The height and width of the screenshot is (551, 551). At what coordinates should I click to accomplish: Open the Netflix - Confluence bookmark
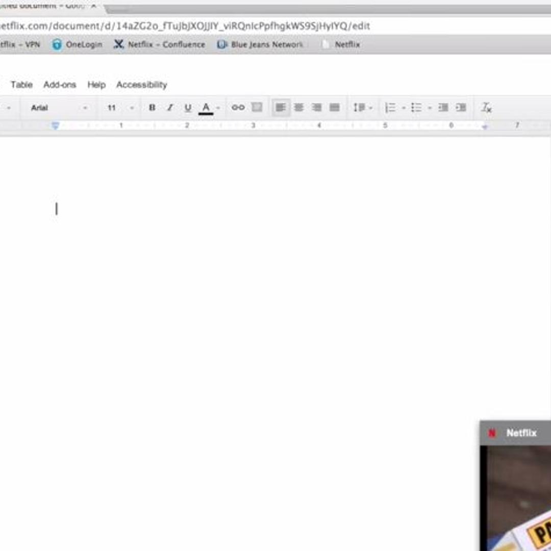point(159,44)
